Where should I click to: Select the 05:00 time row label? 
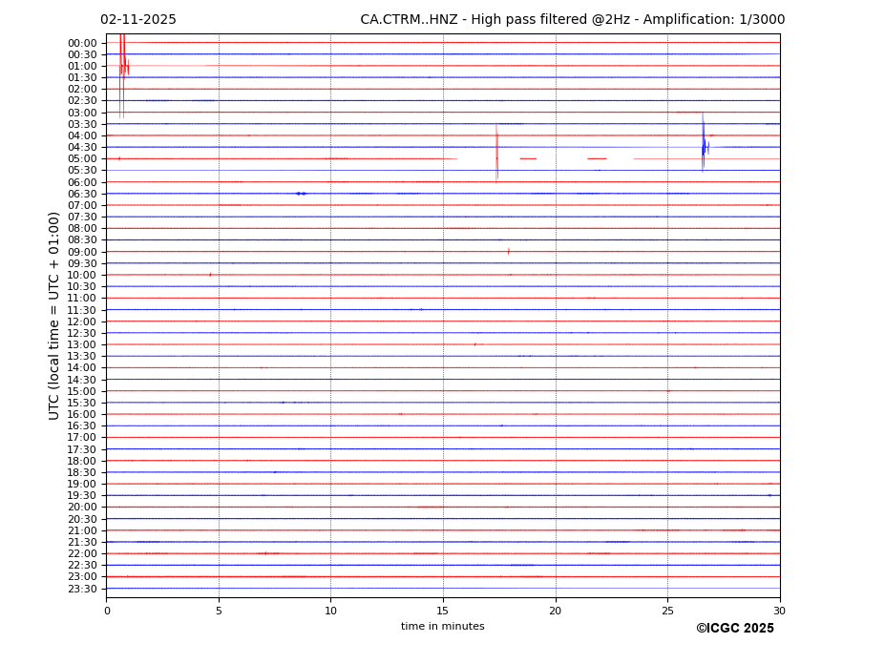coord(82,158)
